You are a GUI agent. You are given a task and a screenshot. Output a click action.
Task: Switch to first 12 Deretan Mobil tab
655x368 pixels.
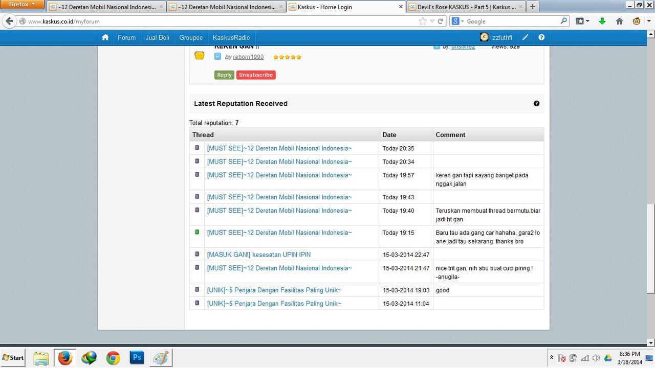(x=106, y=7)
